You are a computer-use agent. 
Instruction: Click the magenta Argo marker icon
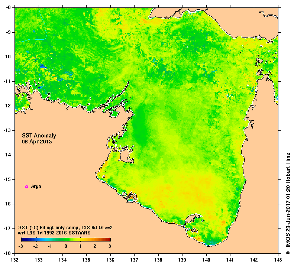pyautogui.click(x=27, y=186)
